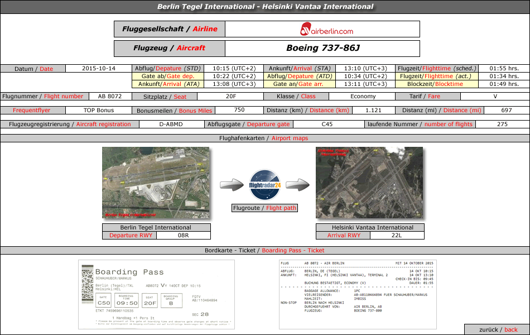
Task: Select arrival runway value 22L
Action: click(x=397, y=235)
